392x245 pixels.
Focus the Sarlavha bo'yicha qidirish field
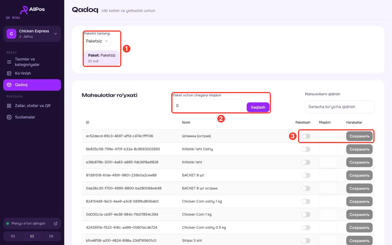tap(340, 107)
